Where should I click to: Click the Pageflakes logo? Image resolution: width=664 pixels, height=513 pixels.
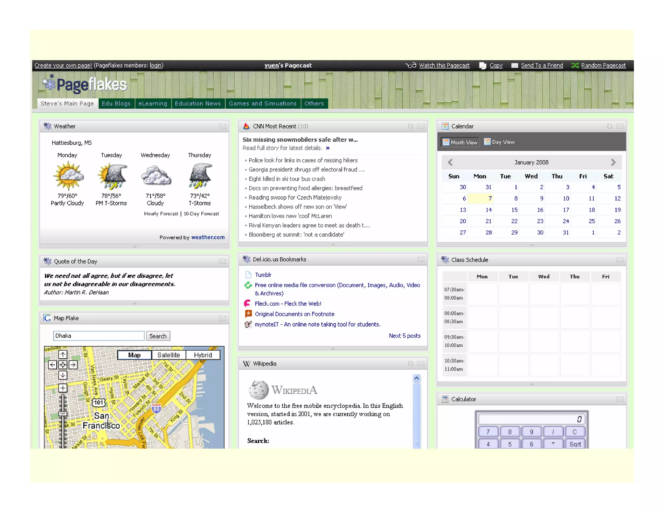tap(84, 84)
